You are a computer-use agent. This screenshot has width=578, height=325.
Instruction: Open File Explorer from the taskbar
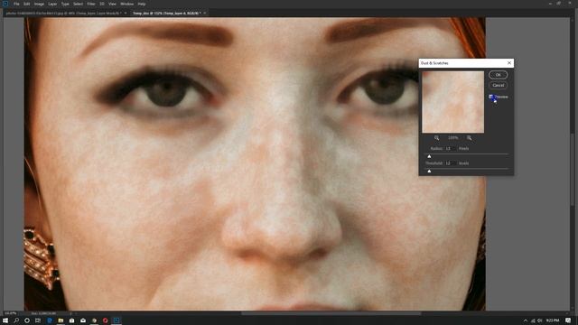[x=61, y=320]
